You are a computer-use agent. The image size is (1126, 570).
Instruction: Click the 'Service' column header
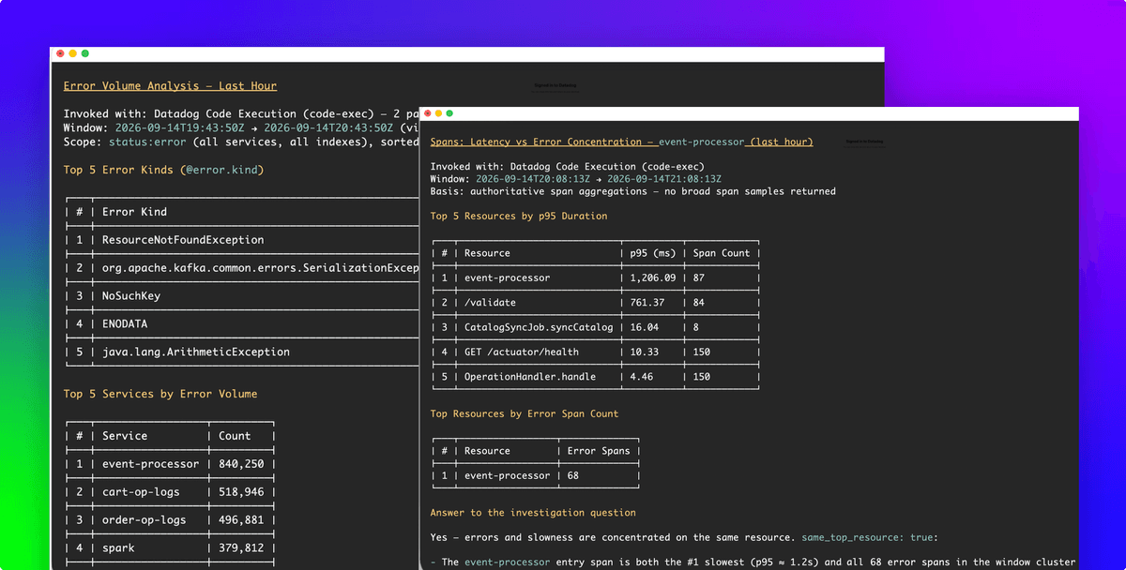125,436
